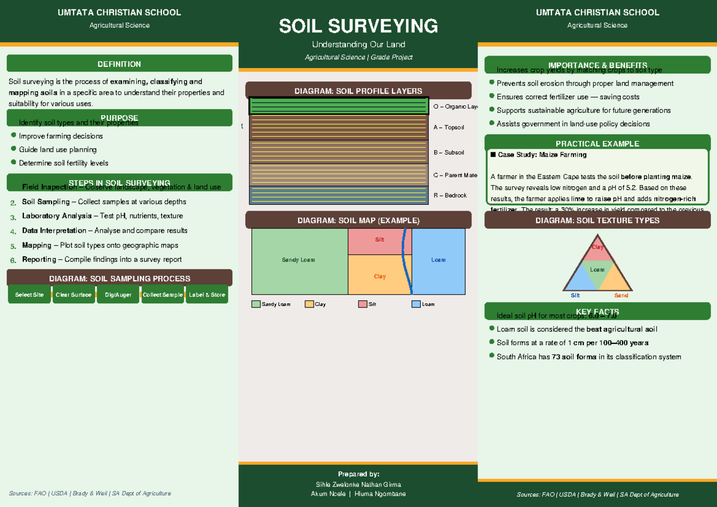Click the 'Label & Store' step box
This screenshot has height=507, width=717.
click(x=207, y=294)
